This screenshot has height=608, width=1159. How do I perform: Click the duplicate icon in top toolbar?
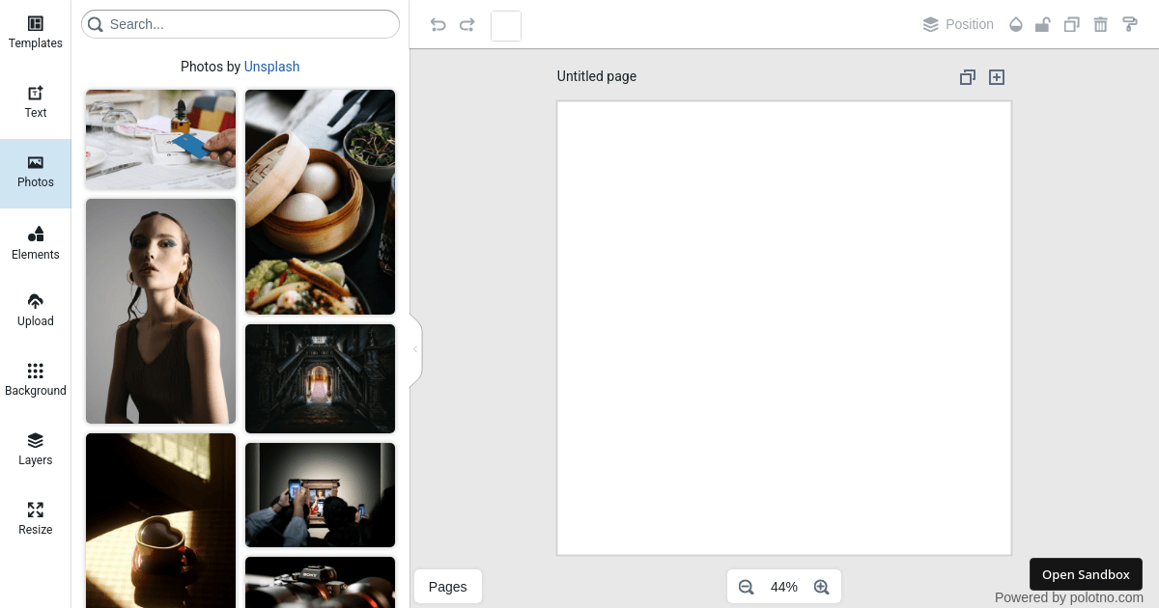coord(1071,25)
